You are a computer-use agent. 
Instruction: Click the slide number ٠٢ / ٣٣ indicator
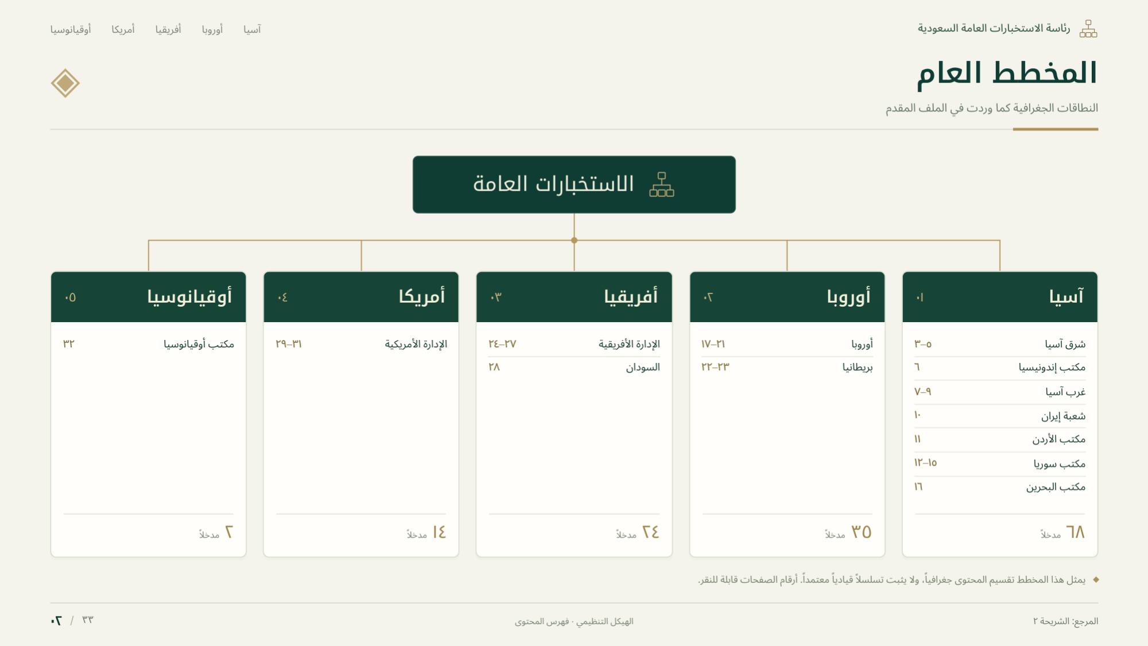pos(72,620)
